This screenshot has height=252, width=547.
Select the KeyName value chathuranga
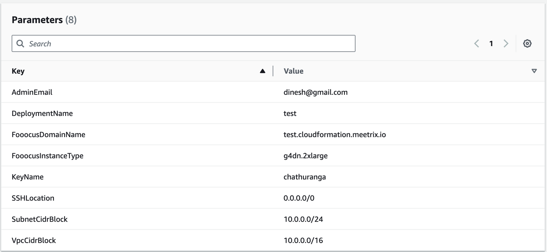tap(304, 177)
